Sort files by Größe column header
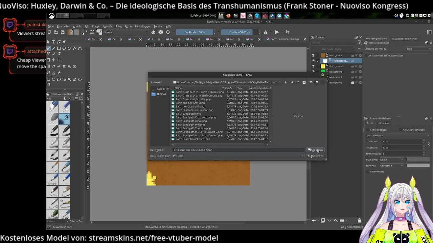Screen dimensions: 433x243 229,88
